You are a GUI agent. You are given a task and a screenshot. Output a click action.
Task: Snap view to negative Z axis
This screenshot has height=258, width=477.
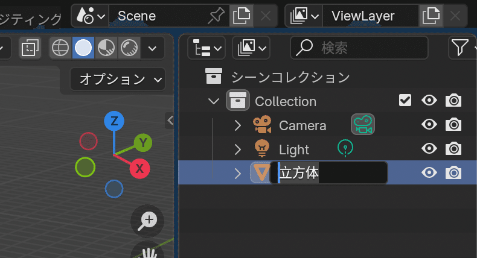(x=114, y=189)
